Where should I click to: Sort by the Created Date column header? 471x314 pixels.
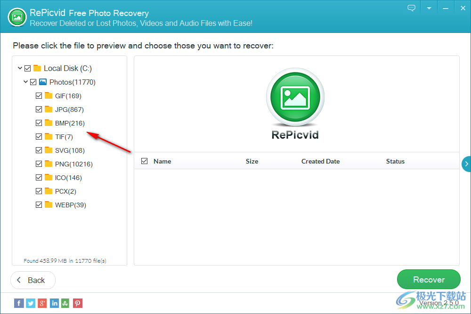click(320, 161)
